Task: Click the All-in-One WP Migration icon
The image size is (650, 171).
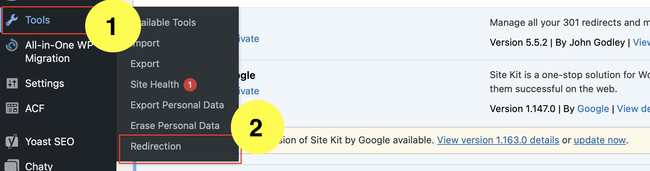Action: coord(12,45)
